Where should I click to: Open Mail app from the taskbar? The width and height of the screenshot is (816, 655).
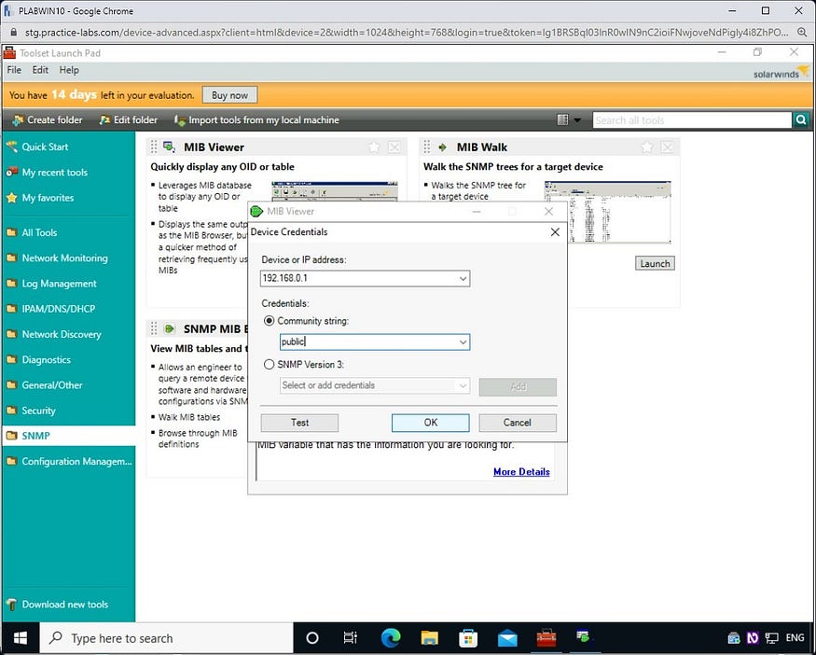pos(507,638)
